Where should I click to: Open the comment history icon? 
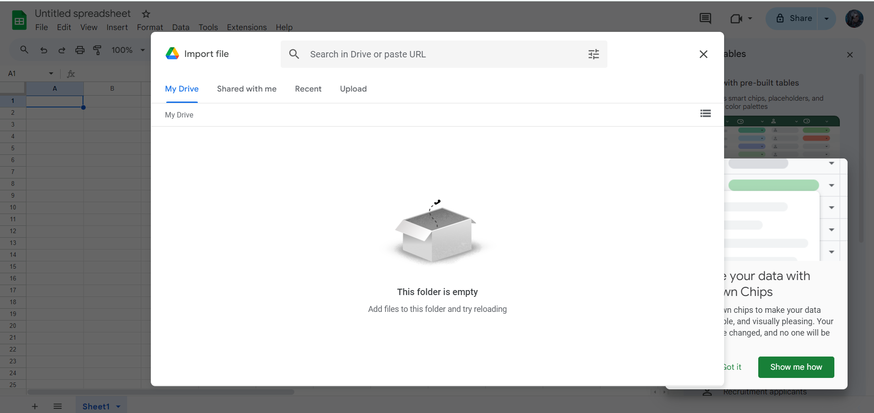point(705,19)
